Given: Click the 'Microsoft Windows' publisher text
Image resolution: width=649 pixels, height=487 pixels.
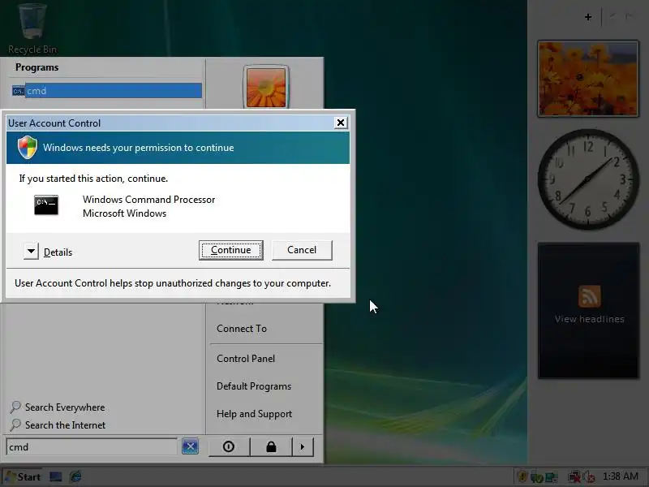Looking at the screenshot, I should click(x=125, y=213).
